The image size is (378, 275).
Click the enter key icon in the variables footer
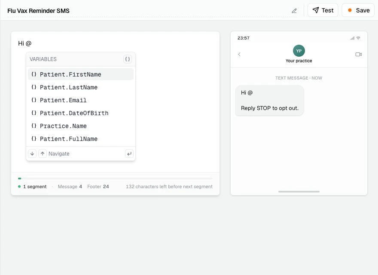pyautogui.click(x=129, y=153)
